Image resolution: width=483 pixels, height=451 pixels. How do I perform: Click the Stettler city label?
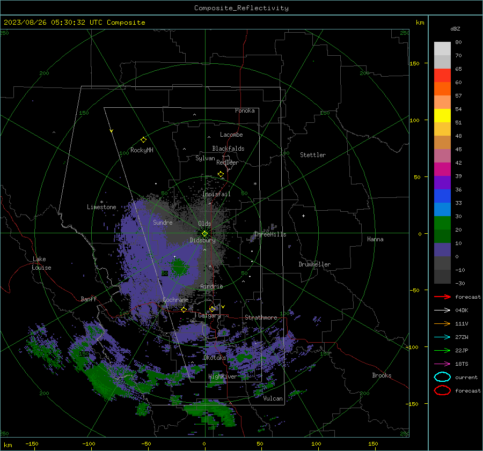313,155
